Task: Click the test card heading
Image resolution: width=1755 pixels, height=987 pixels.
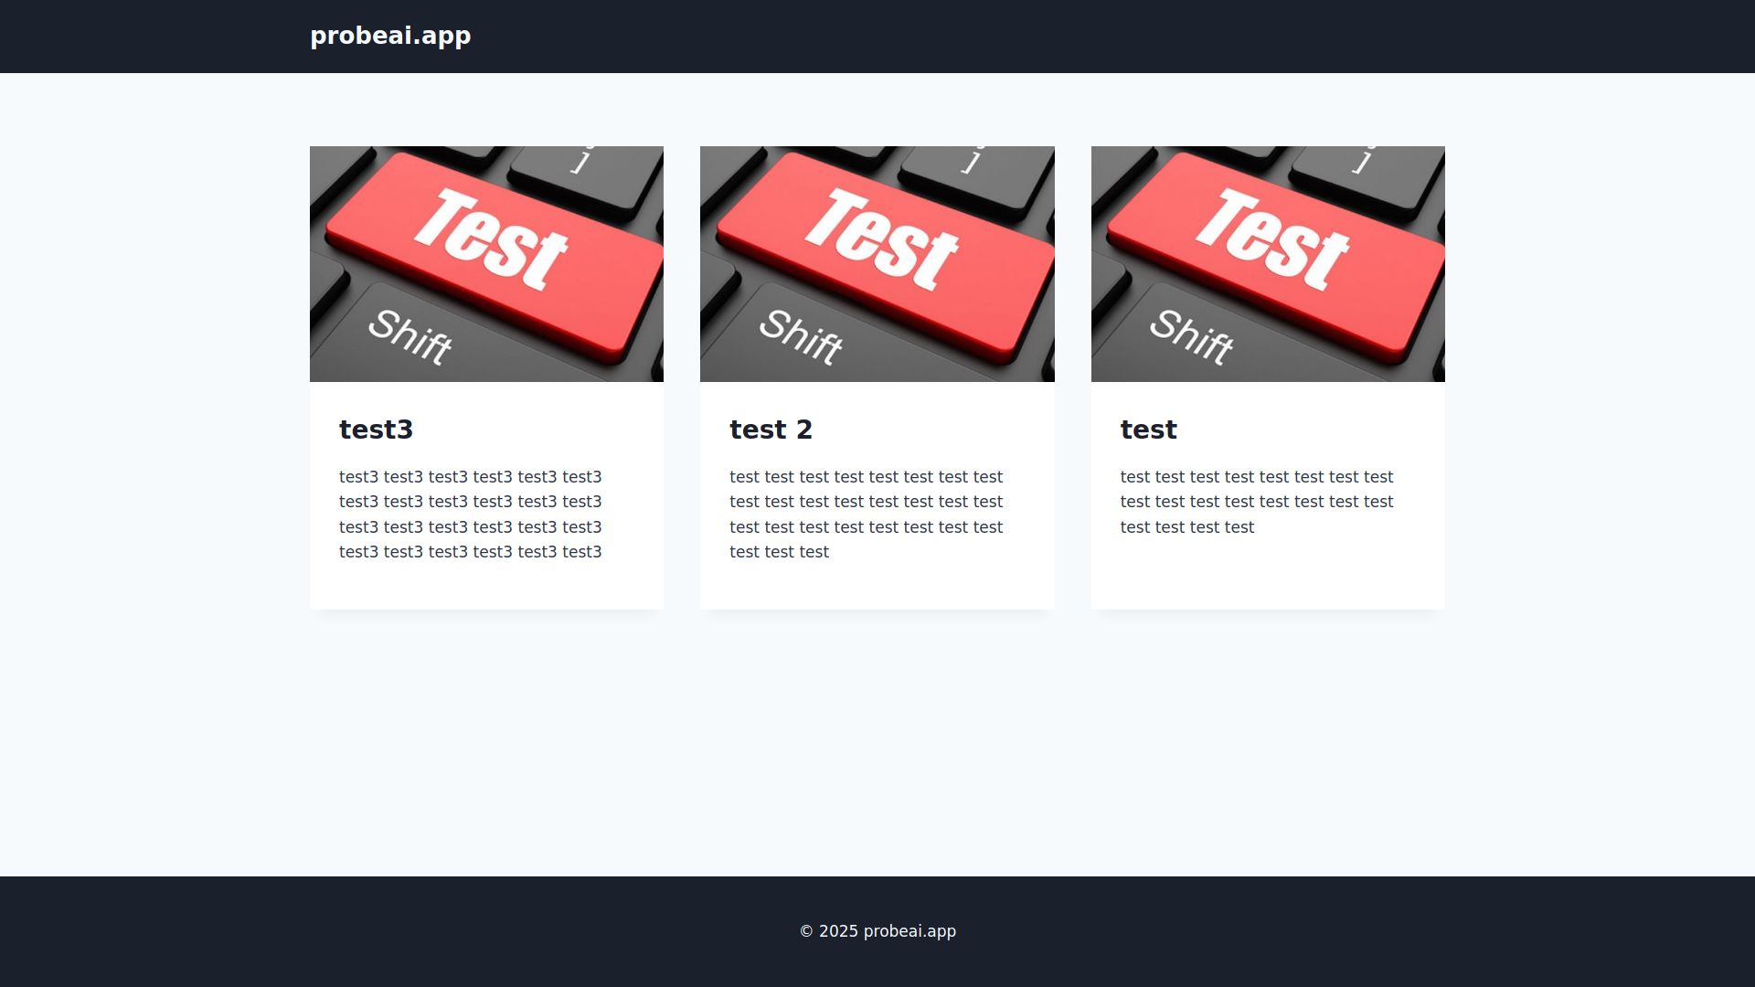Action: tap(1148, 430)
